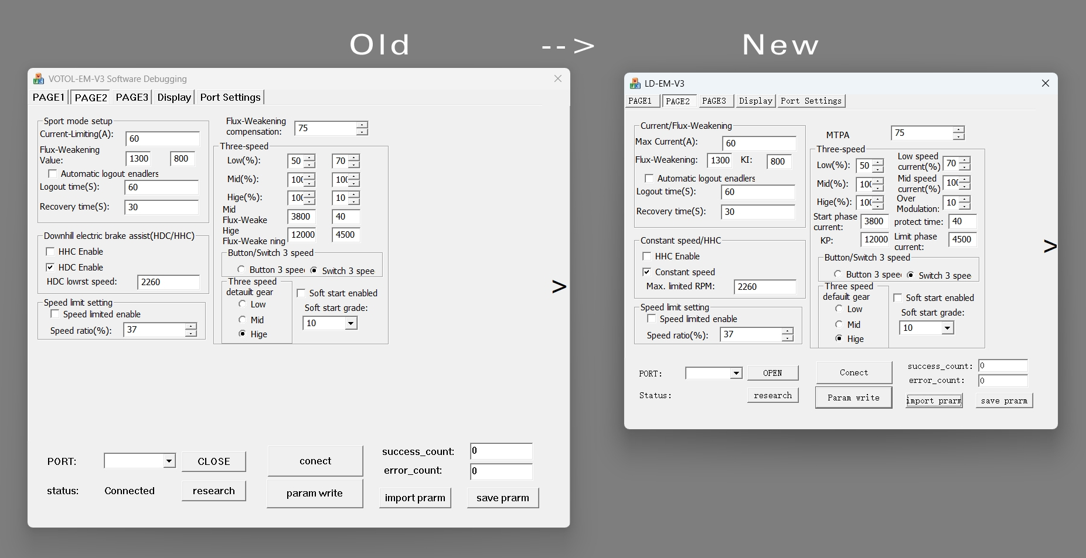Click param write in VOTOL window
1086x558 pixels.
(315, 493)
